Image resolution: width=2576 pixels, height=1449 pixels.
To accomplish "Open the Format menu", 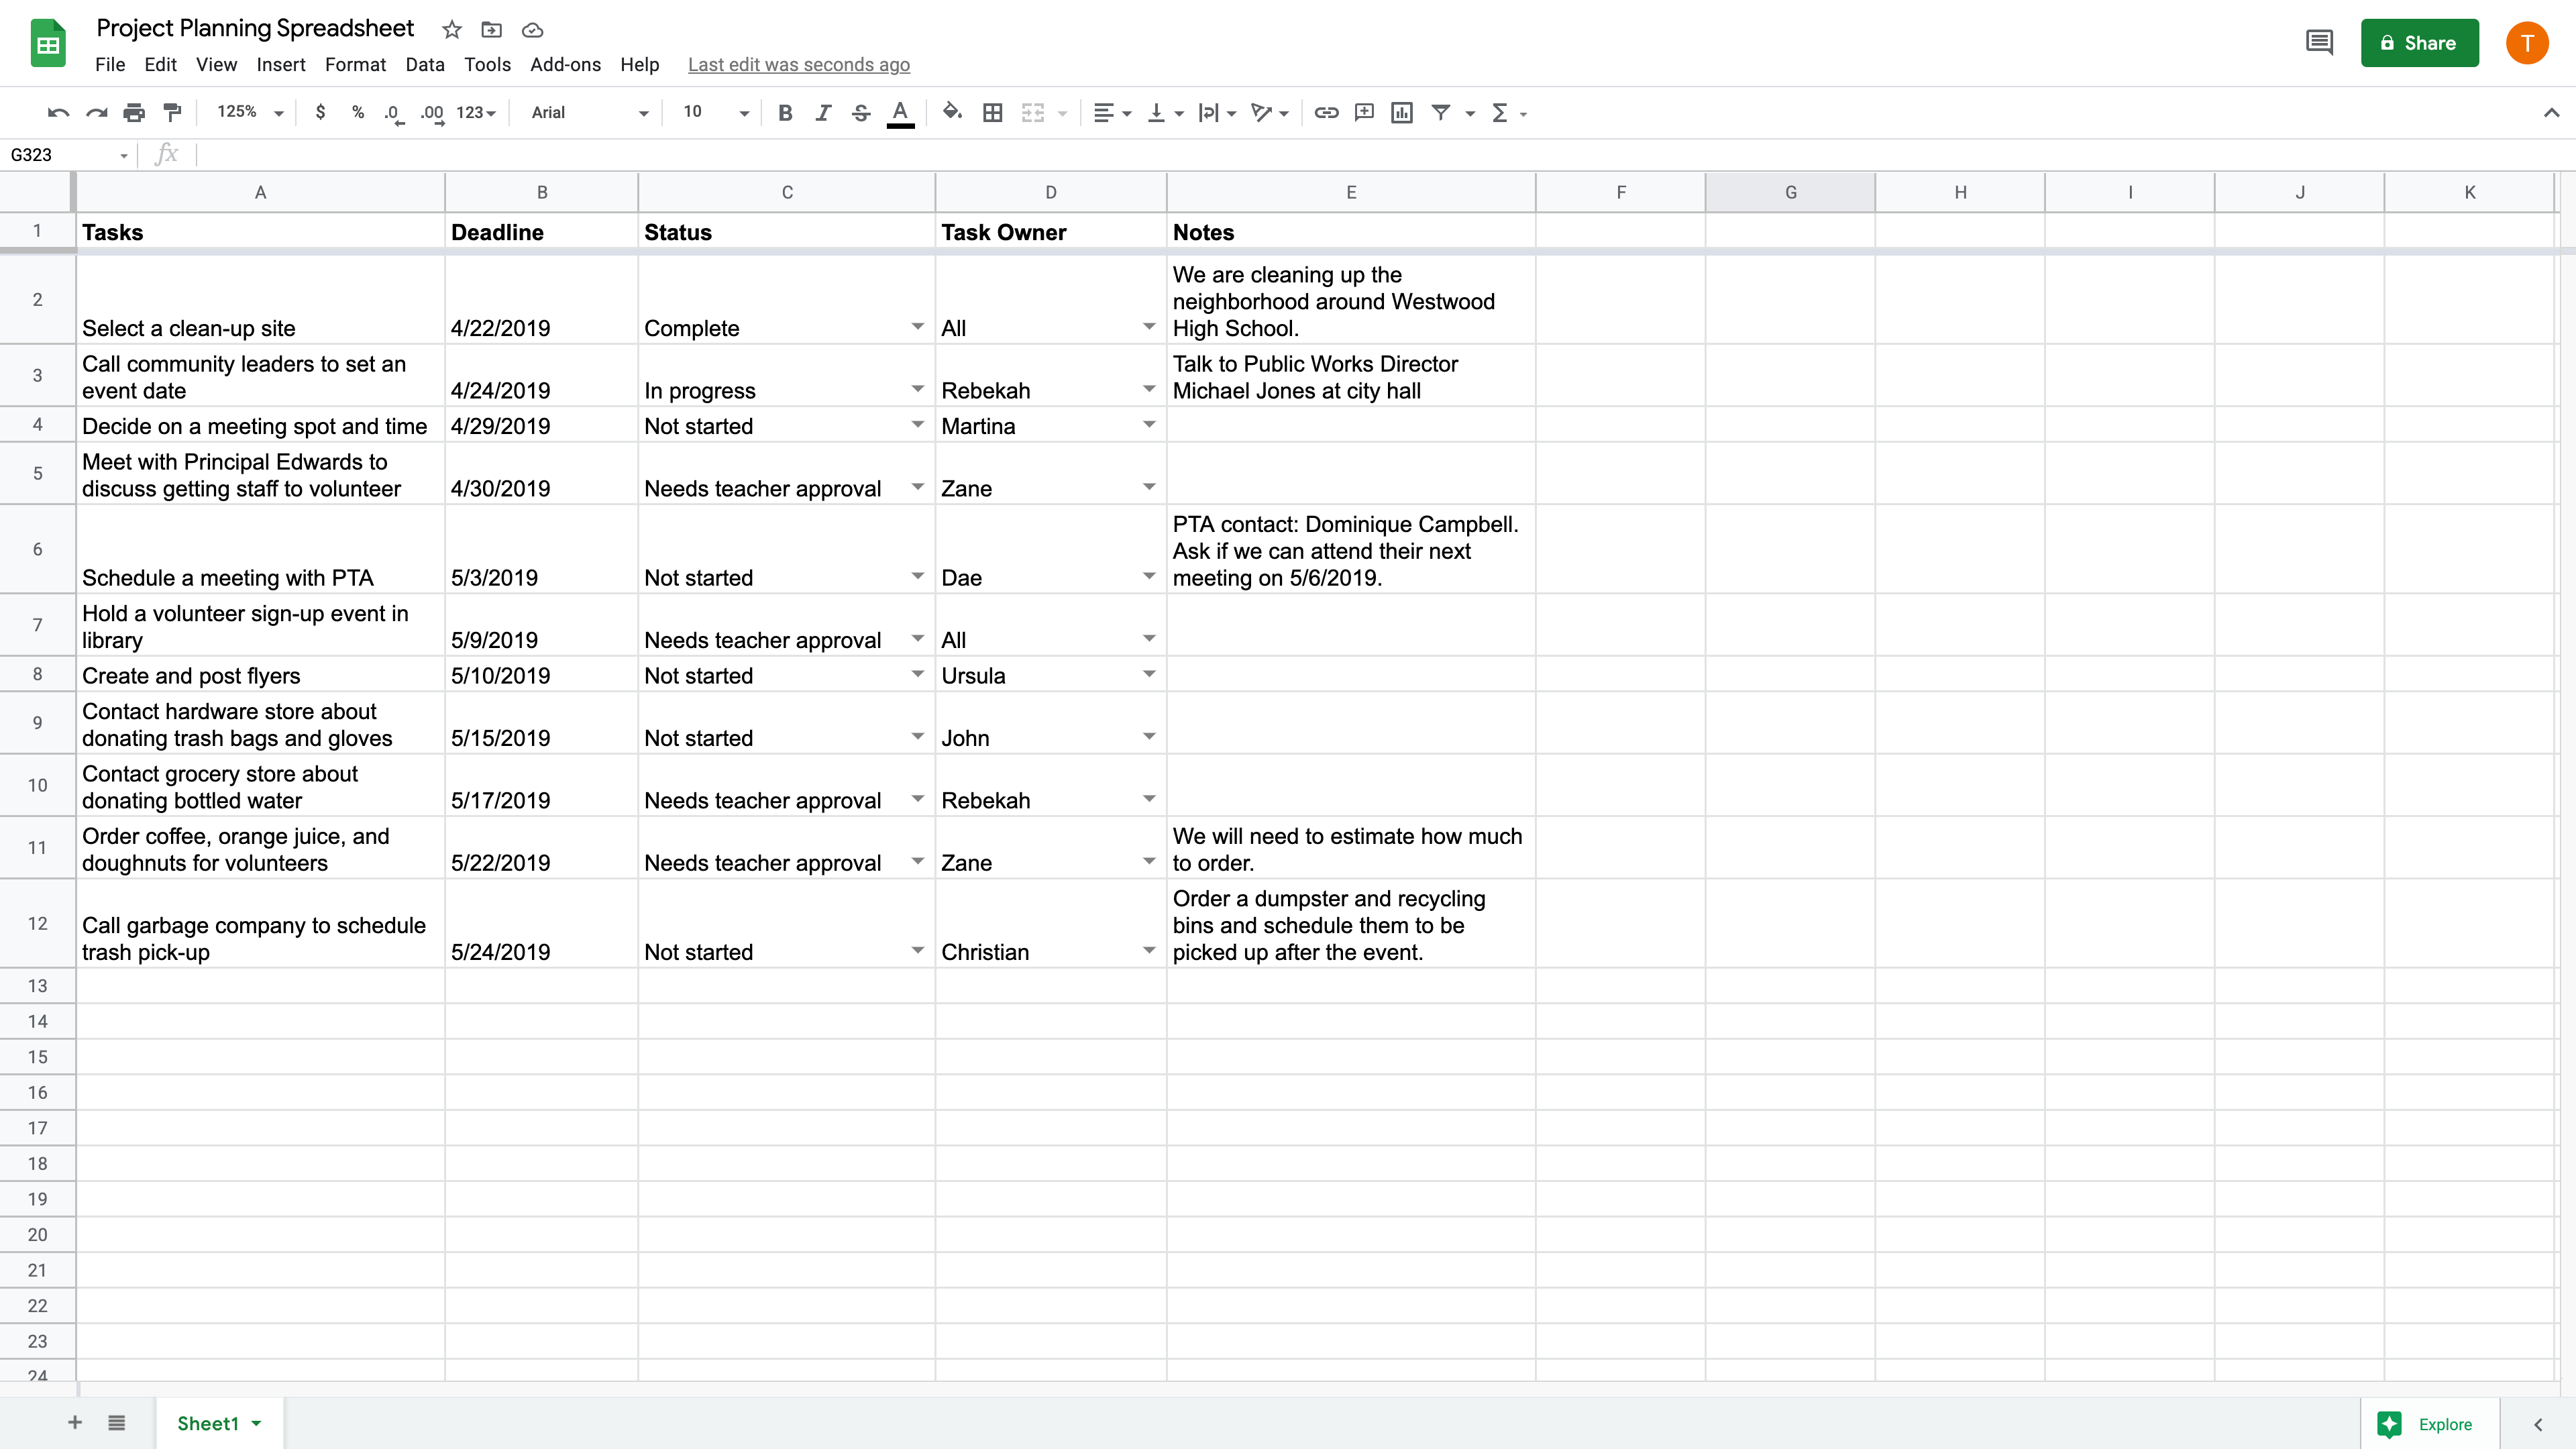I will (355, 64).
